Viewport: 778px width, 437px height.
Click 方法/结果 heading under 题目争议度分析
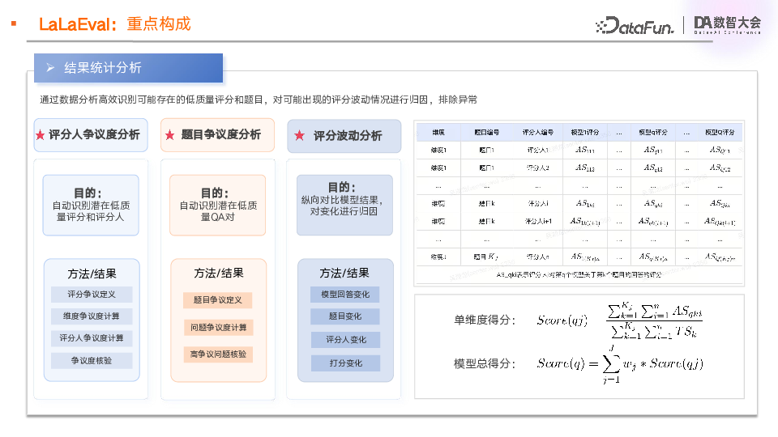pos(219,274)
